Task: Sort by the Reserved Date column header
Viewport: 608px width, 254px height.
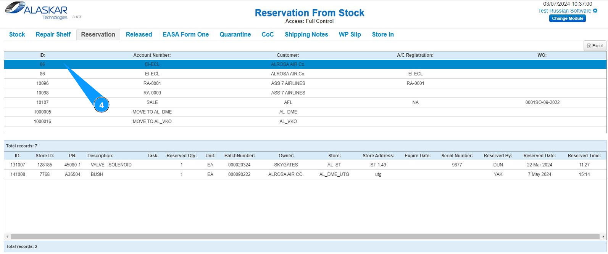Action: (539, 156)
